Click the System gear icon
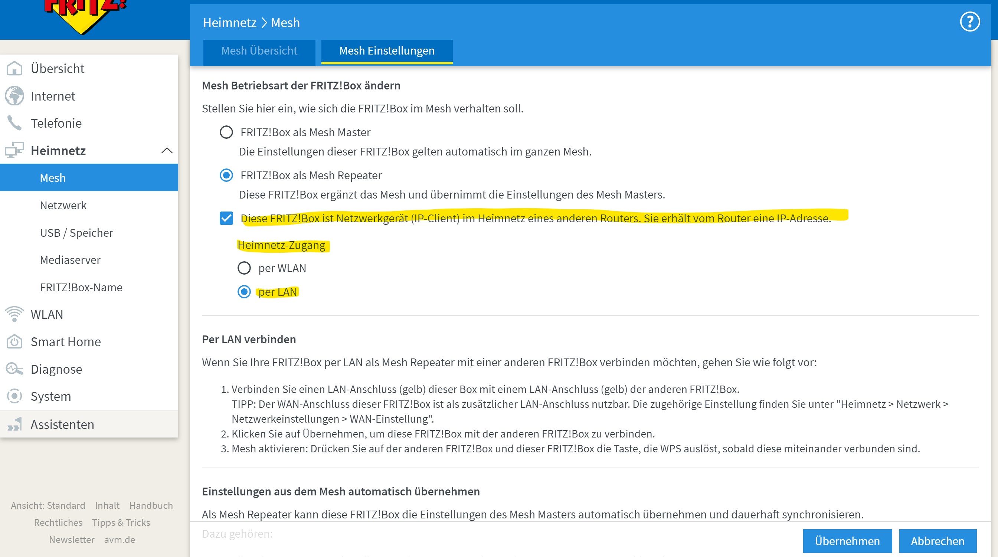Viewport: 998px width, 557px height. pyautogui.click(x=14, y=396)
